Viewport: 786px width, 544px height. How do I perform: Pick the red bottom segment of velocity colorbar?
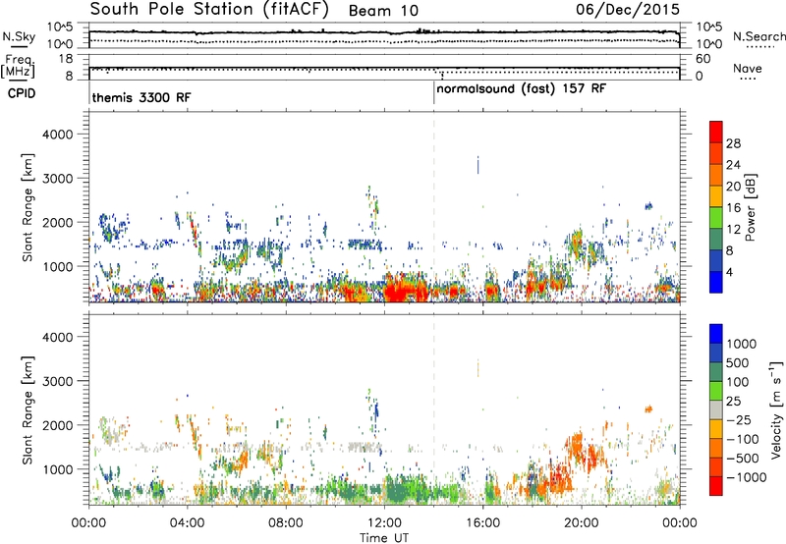point(716,486)
